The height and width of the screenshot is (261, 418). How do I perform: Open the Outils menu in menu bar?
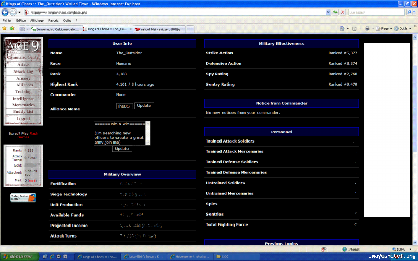67,20
